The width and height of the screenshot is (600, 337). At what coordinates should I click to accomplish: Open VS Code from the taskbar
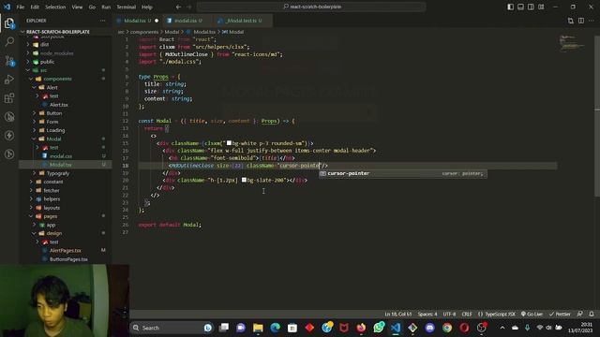coord(396,328)
